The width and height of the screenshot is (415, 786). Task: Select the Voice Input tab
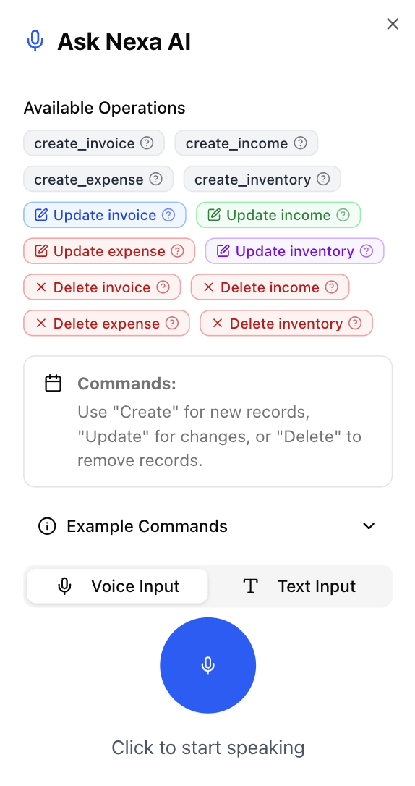tap(117, 586)
